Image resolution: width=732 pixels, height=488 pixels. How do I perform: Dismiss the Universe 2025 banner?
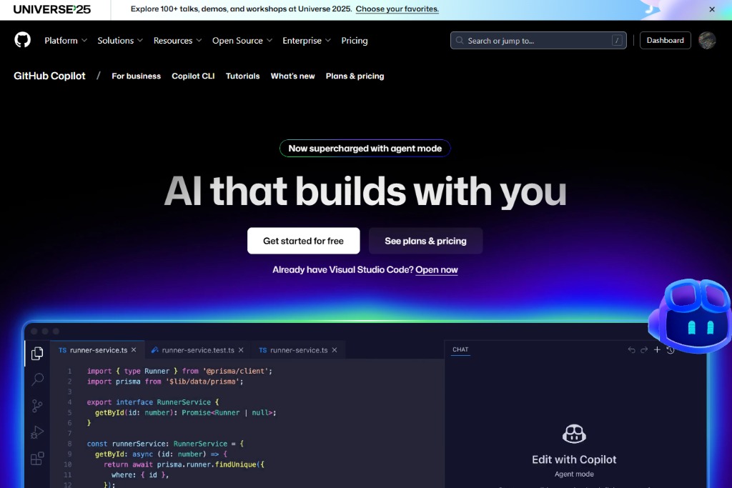pyautogui.click(x=711, y=9)
